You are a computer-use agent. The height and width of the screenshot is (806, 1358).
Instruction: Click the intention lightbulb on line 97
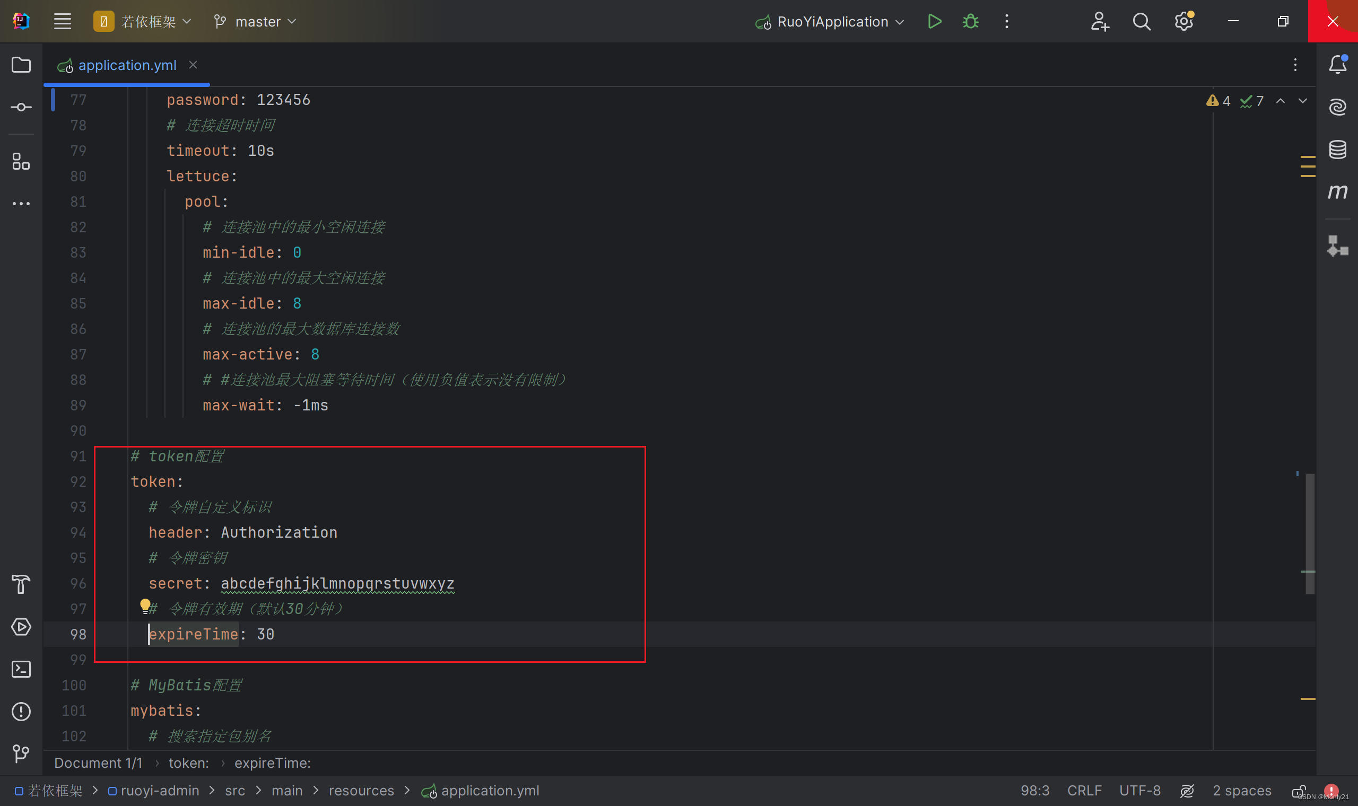pyautogui.click(x=145, y=605)
